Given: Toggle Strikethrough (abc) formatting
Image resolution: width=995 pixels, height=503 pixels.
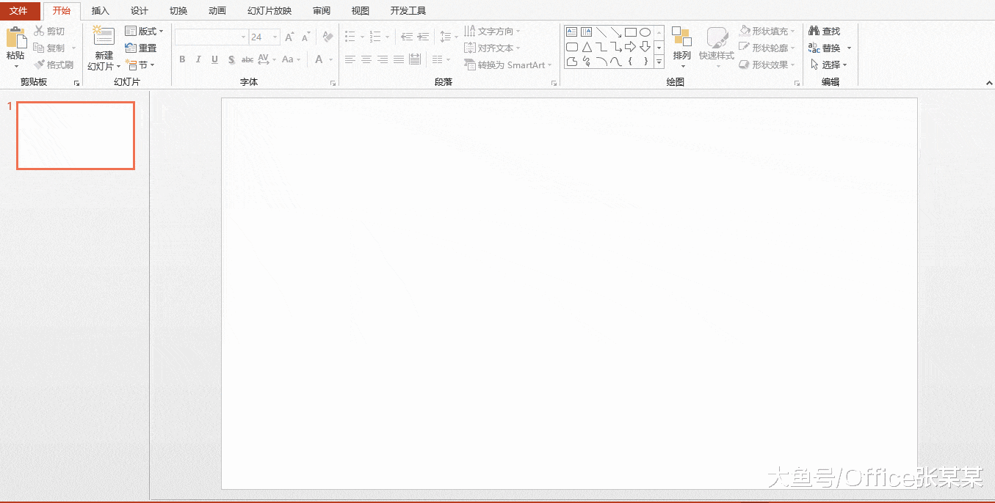Looking at the screenshot, I should click(247, 59).
